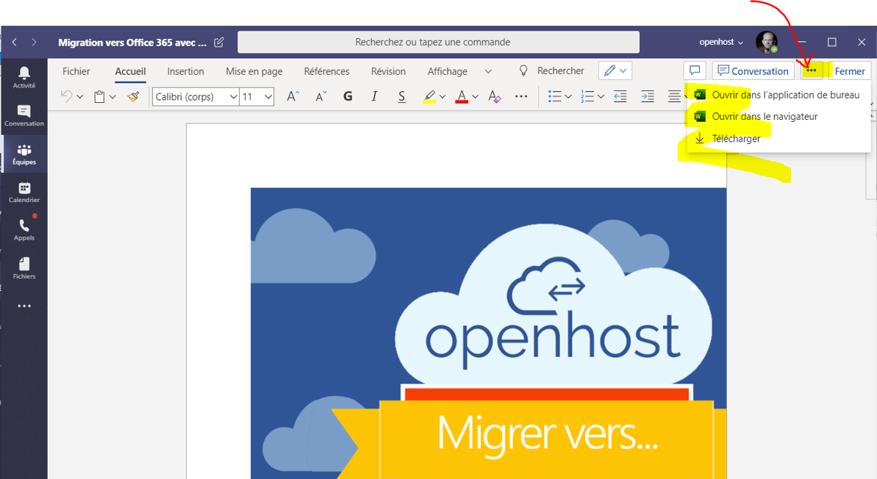Open the Calibri (corps) font dropdown

(196, 96)
